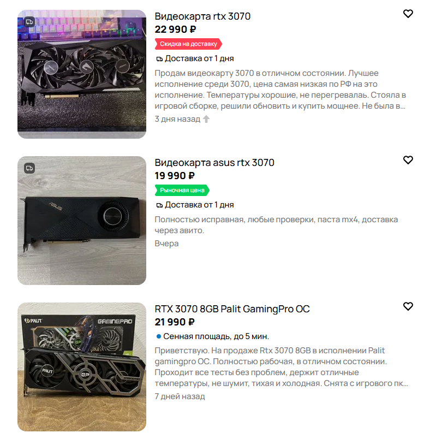424x439 pixels.
Task: Open 'Видеокарта rtx 3070' listing title
Action: [x=202, y=16]
